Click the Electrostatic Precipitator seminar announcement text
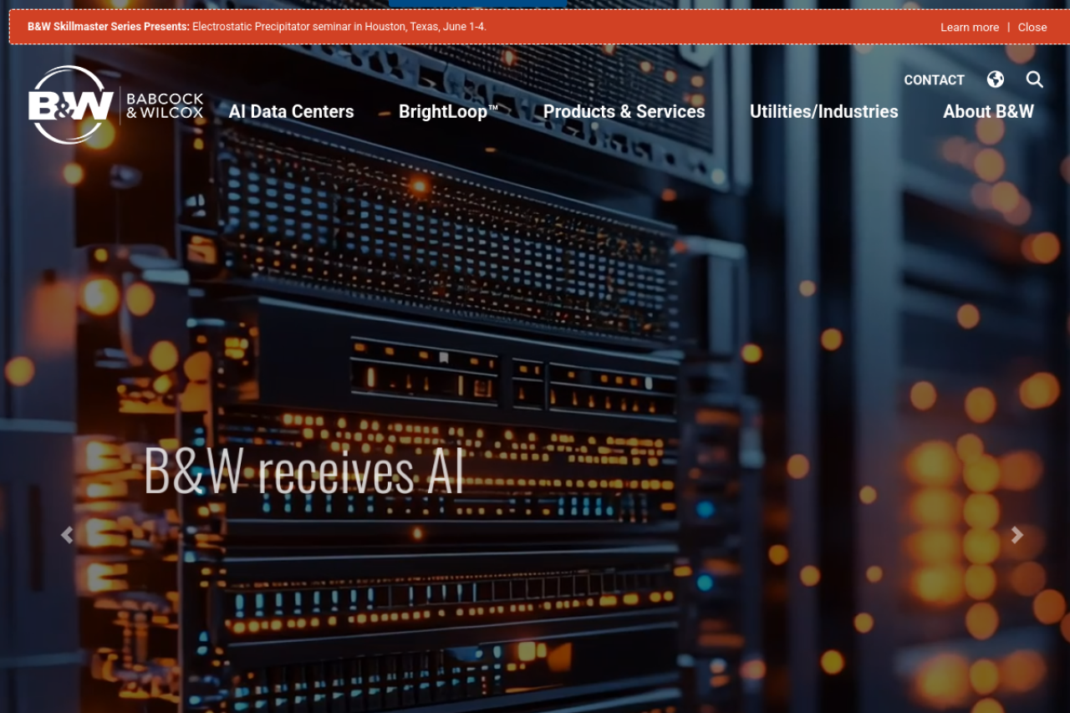 tap(339, 27)
